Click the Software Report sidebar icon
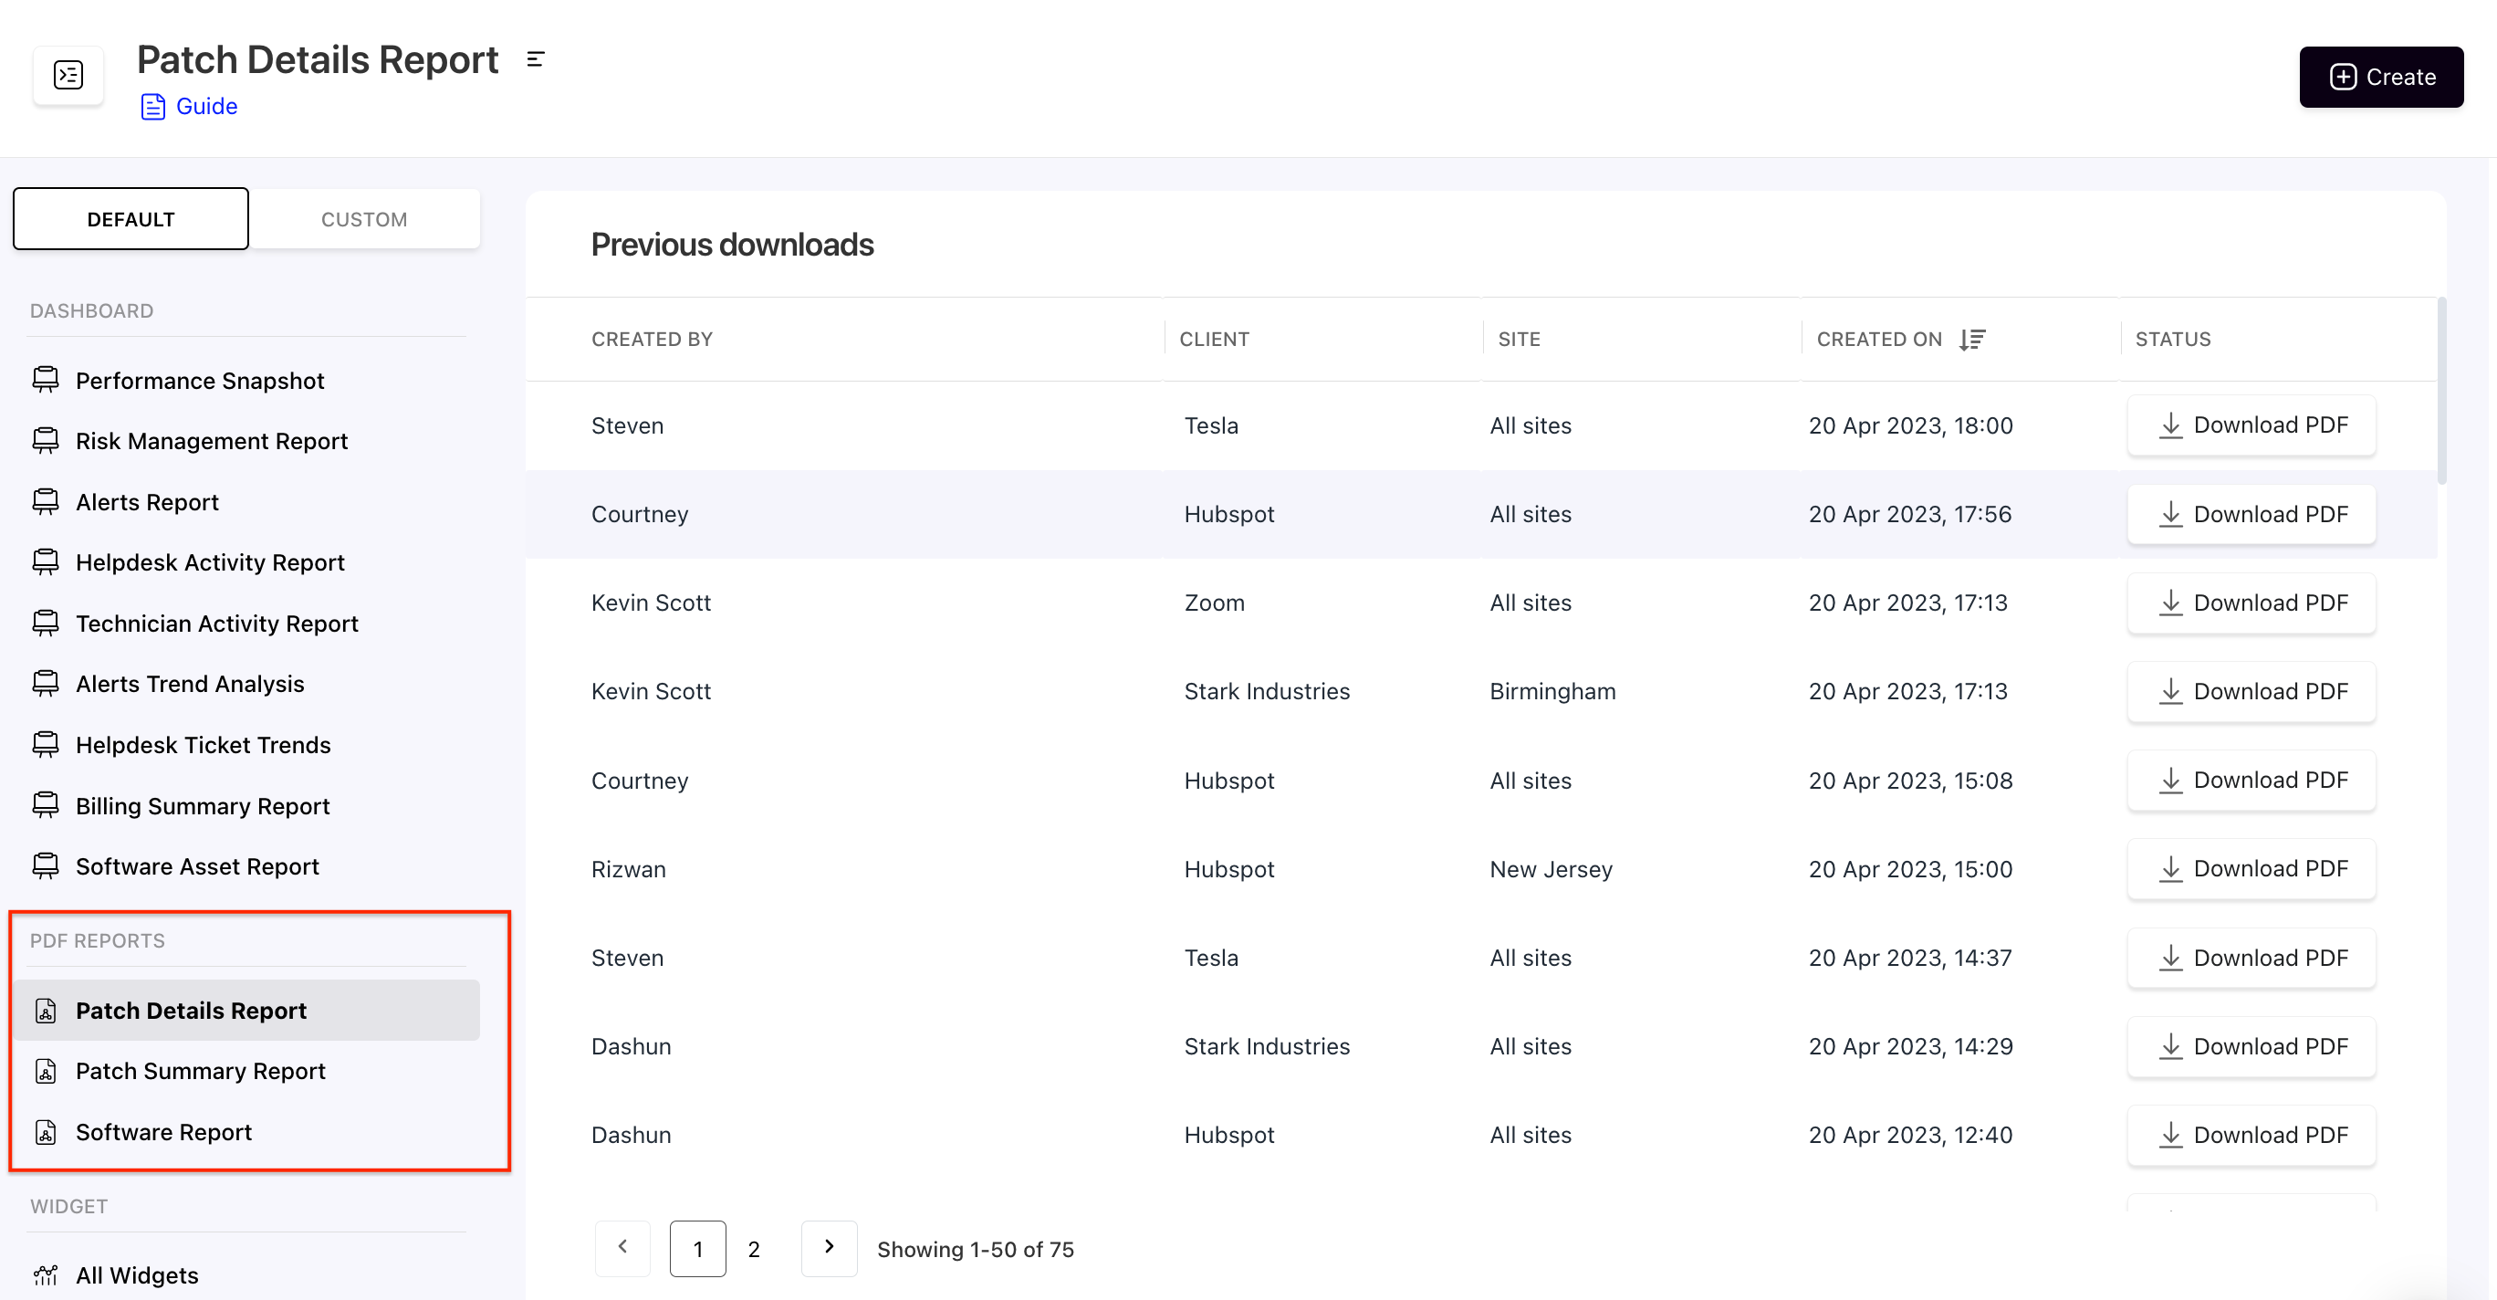 pyautogui.click(x=47, y=1131)
